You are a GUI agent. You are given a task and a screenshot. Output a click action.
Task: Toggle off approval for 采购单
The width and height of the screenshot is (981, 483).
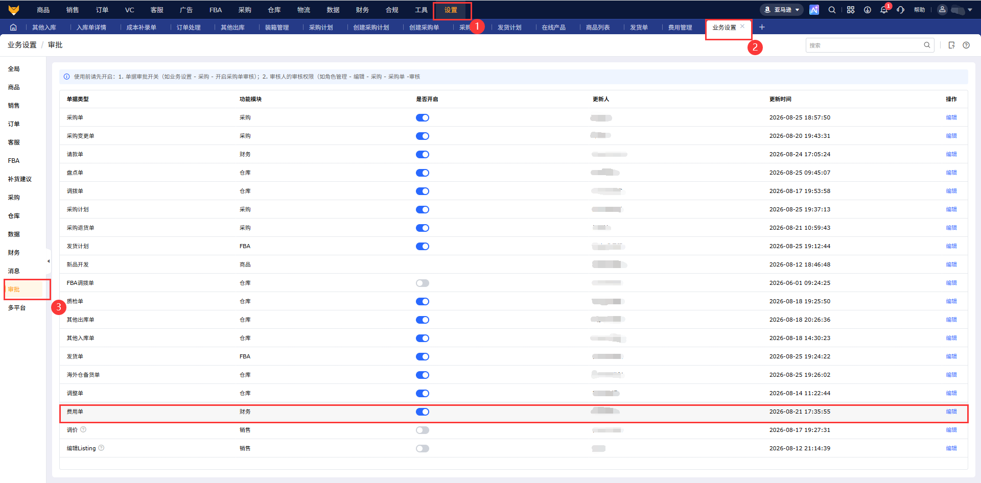click(x=423, y=117)
